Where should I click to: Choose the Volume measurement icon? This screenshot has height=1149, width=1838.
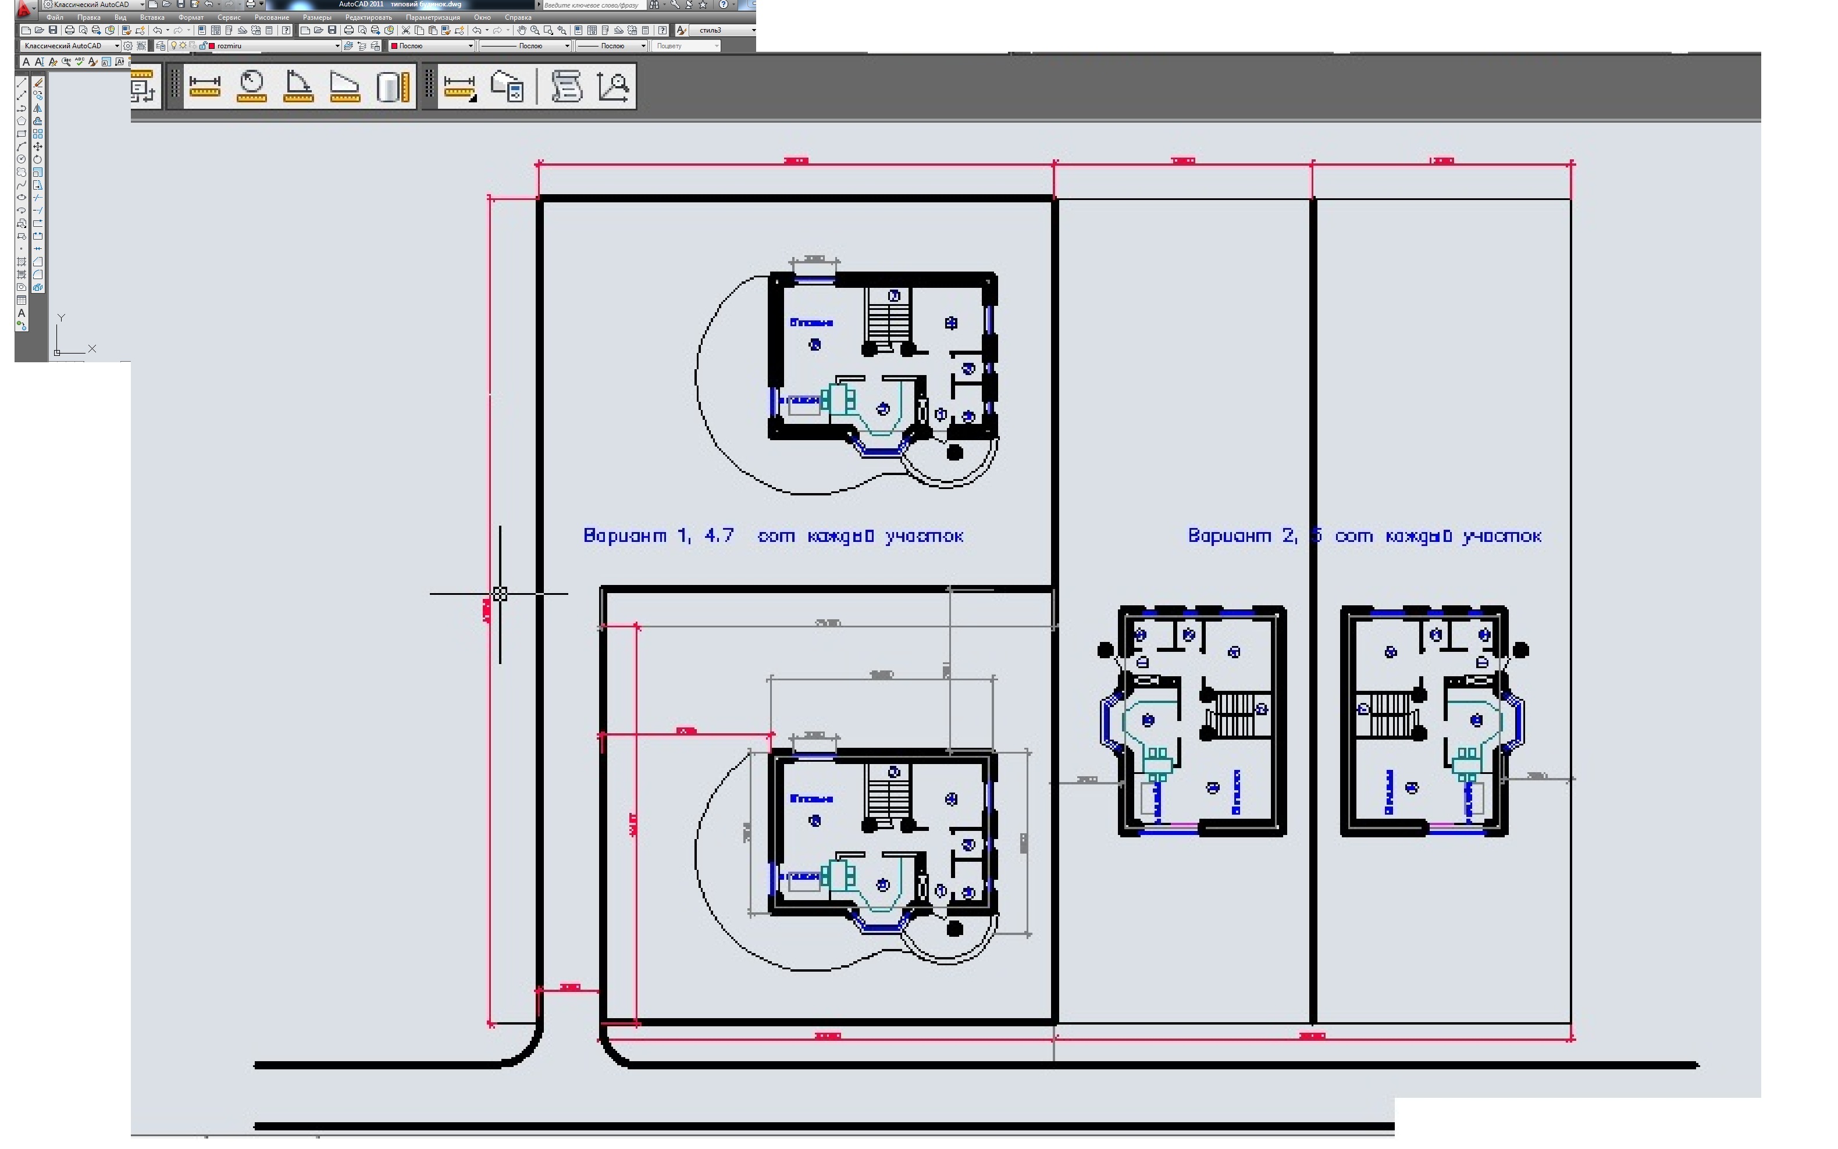392,86
